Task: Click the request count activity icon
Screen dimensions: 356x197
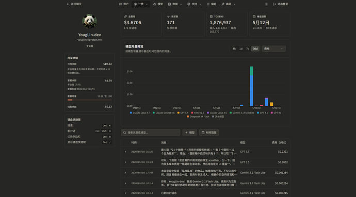Action: pos(168,17)
